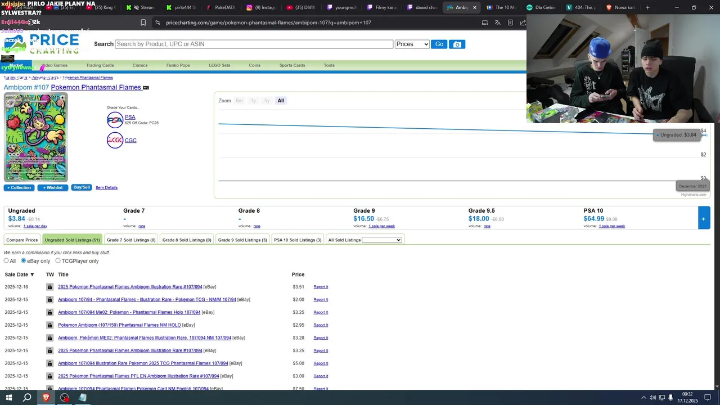Click the lock icon on $5.00 sale row
The width and height of the screenshot is (720, 405).
pyautogui.click(x=49, y=363)
